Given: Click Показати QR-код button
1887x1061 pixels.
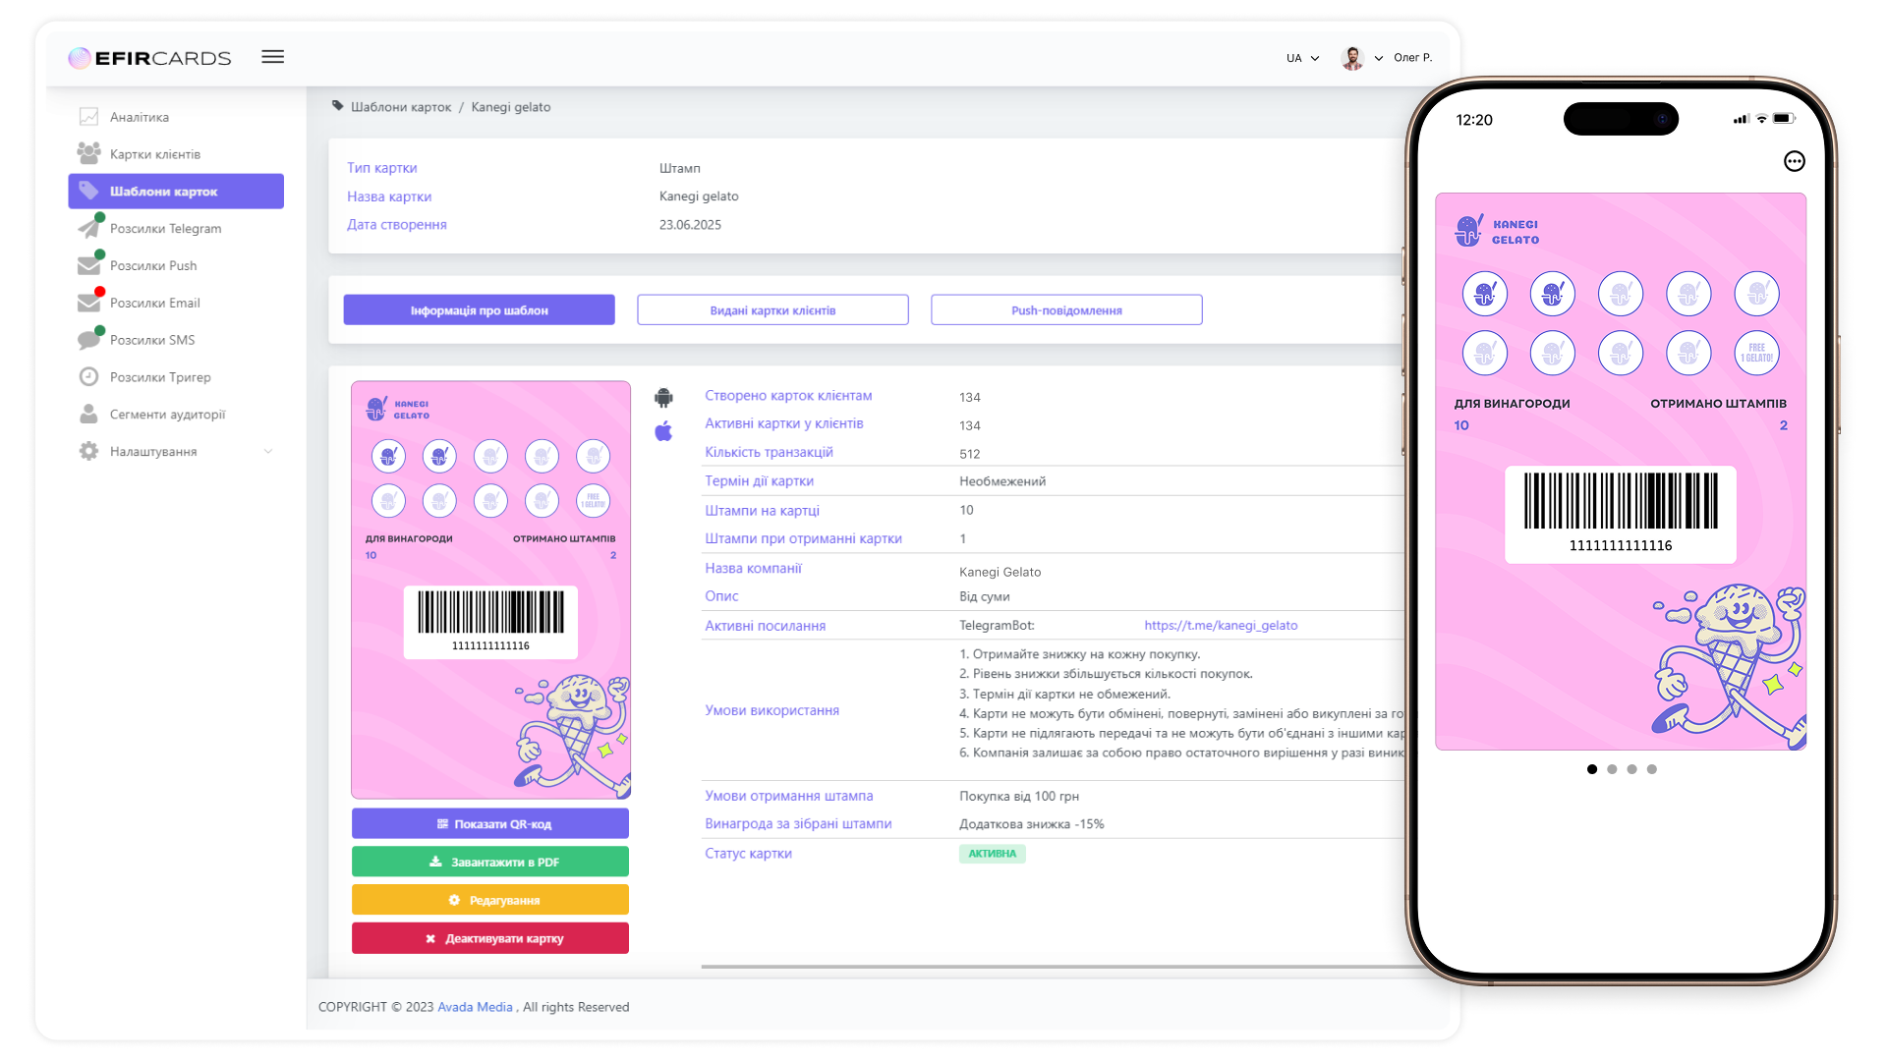Looking at the screenshot, I should point(490,823).
